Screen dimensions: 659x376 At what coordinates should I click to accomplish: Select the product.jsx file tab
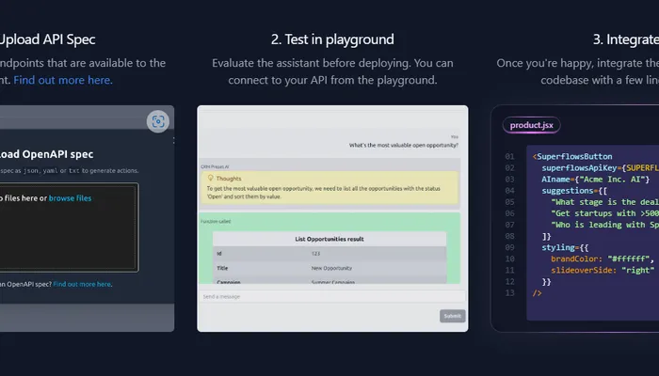coord(533,125)
